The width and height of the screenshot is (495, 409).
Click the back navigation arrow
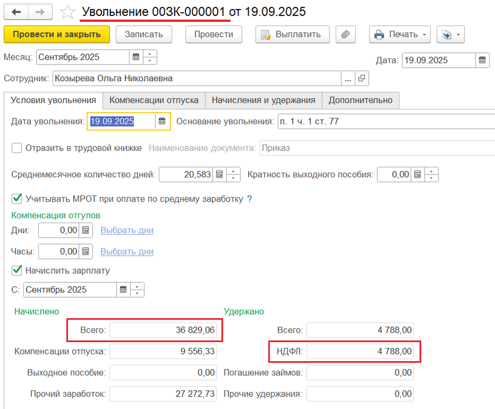click(16, 12)
